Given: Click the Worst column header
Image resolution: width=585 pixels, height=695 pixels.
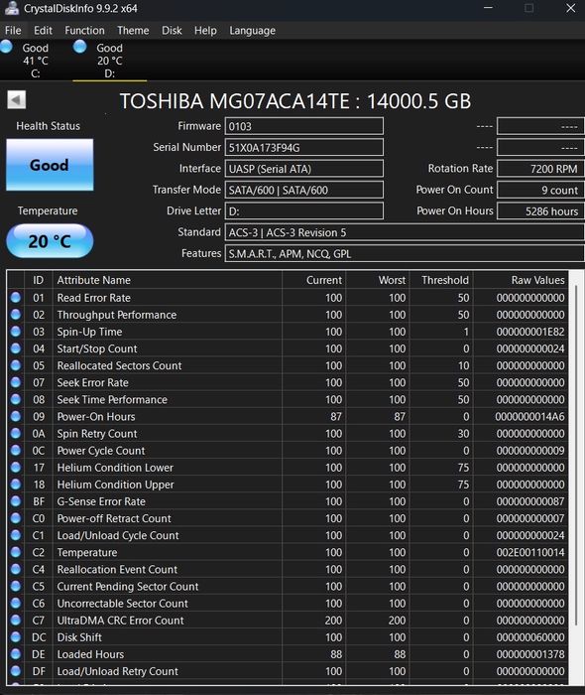Looking at the screenshot, I should 378,280.
